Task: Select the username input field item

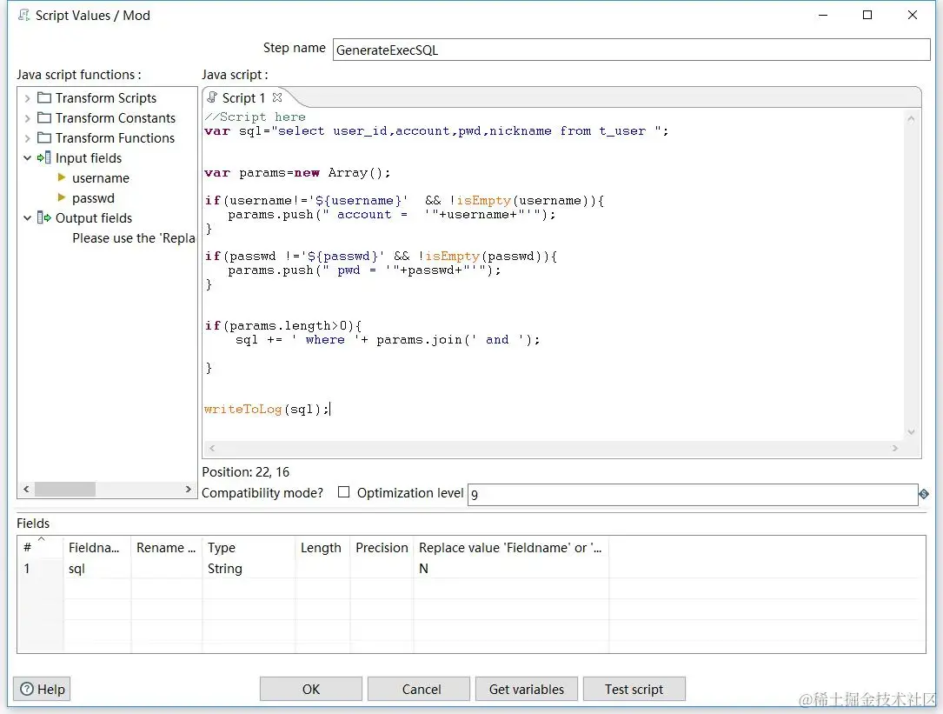Action: (101, 177)
